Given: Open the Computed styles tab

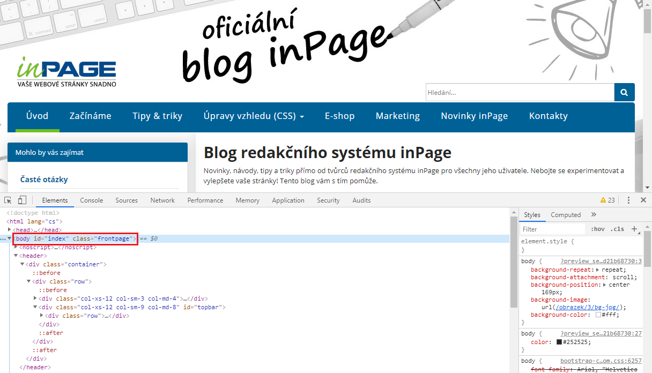Looking at the screenshot, I should coord(566,214).
